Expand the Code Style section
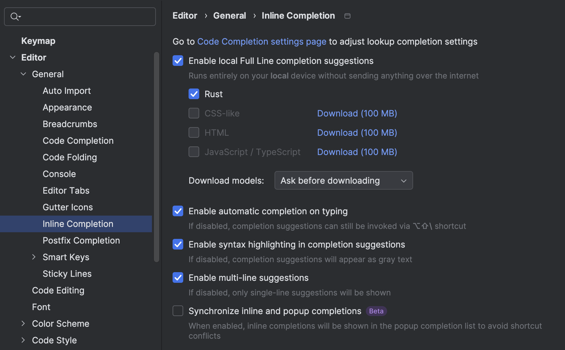 point(23,340)
